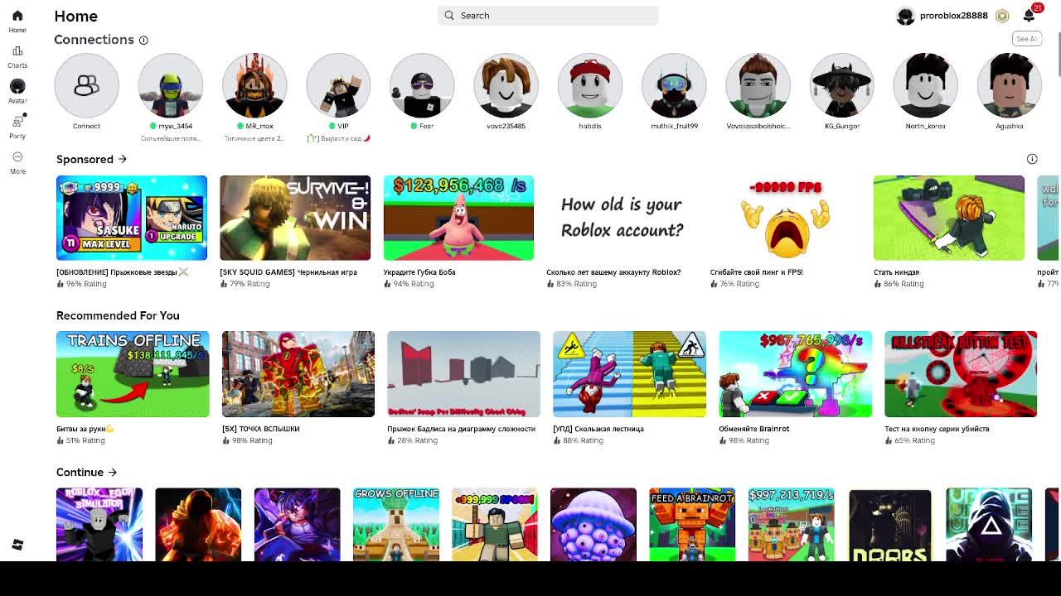Open friend muthik_fruit99 avatar
Screen dimensions: 1061x596
[673, 85]
